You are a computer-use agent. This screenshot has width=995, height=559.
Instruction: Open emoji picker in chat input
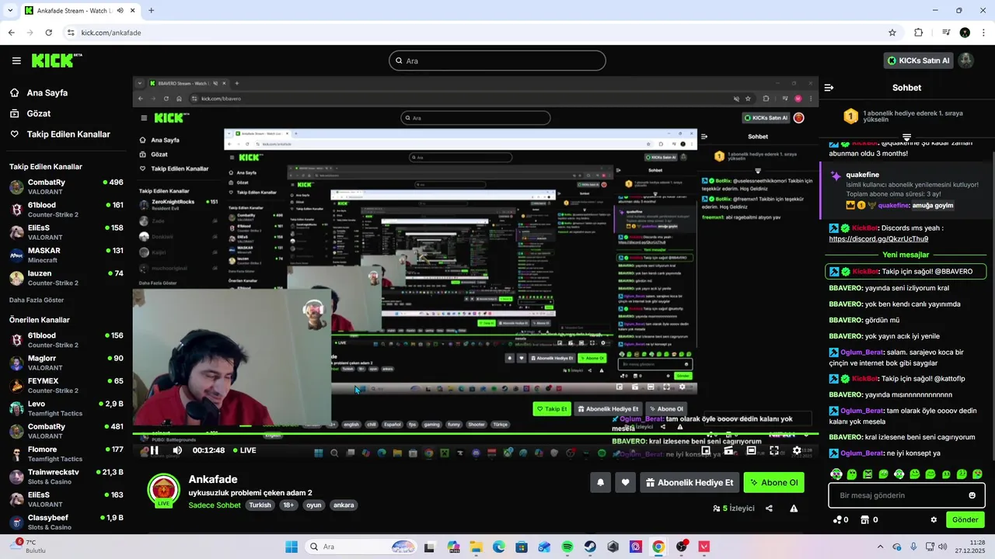pos(972,495)
